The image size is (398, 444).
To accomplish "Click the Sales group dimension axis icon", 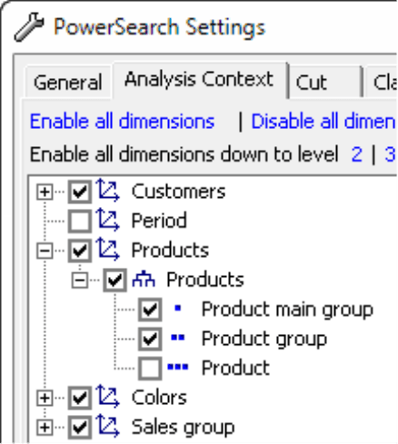I will [107, 426].
